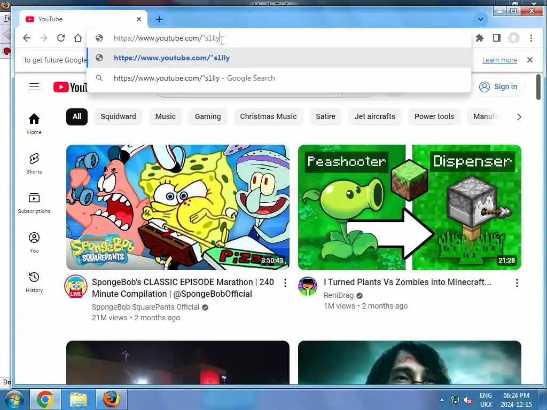547x410 pixels.
Task: Click the ENG language indicator
Action: point(486,396)
